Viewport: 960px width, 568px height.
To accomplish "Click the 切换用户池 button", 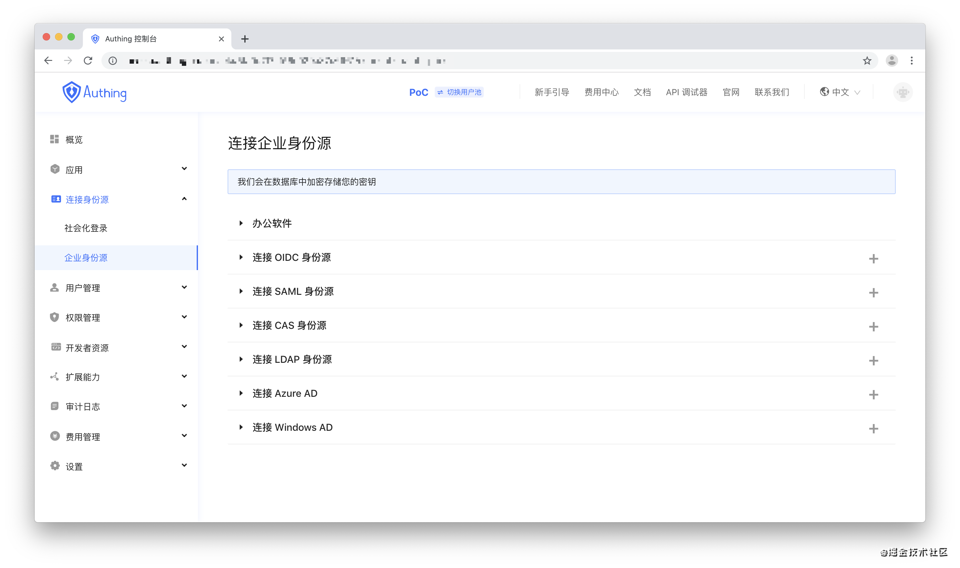I will pyautogui.click(x=459, y=92).
